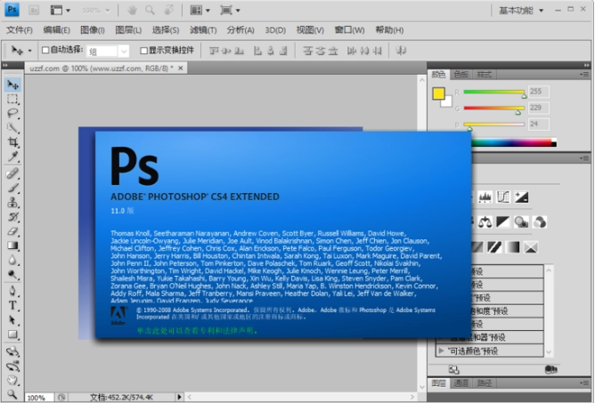Select the Eyedropper tool
The height and width of the screenshot is (403, 595).
12,157
